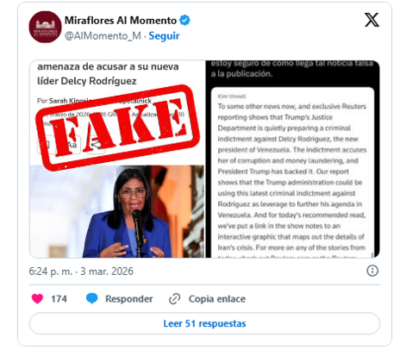
Task: Open Leer 51 respuestas
Action: point(204,323)
